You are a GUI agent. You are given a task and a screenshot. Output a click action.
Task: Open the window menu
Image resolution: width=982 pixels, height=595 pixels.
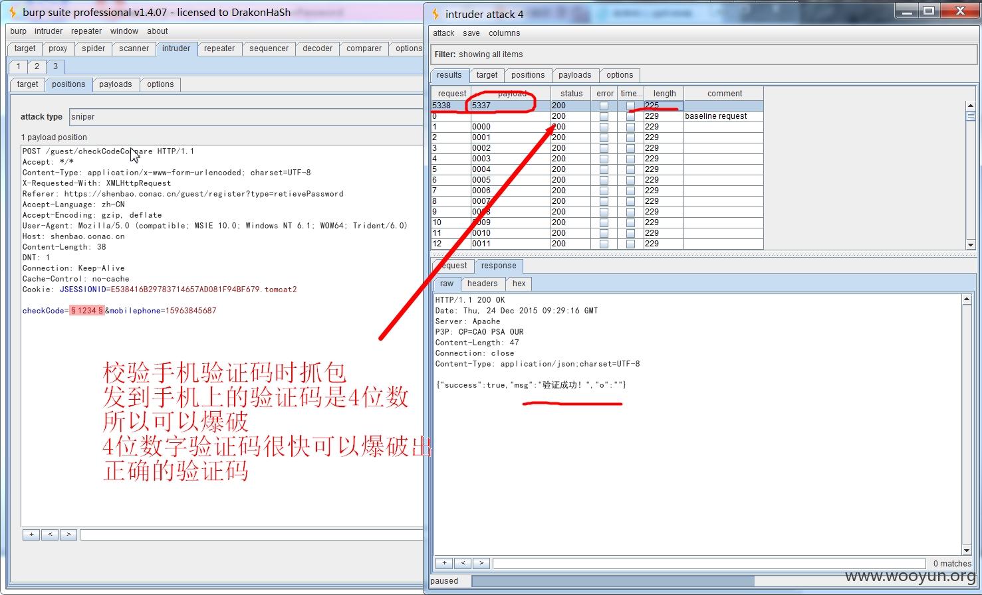point(124,31)
